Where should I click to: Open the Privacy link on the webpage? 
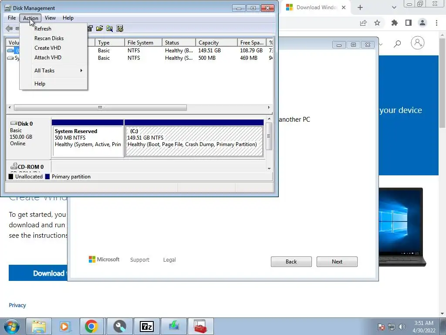(x=17, y=305)
